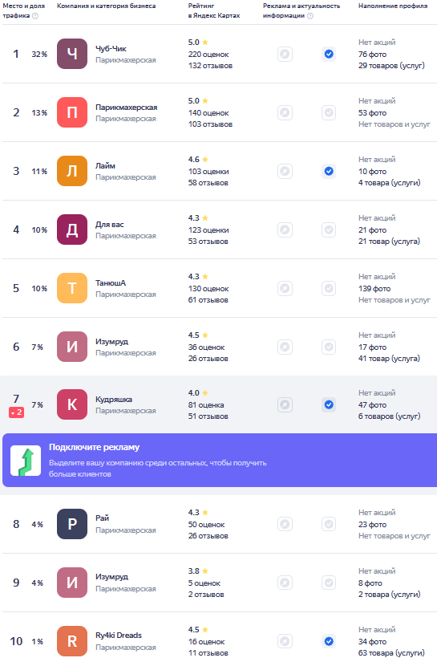
Task: Click help icon next to 'трафика' header
Action: pos(35,15)
